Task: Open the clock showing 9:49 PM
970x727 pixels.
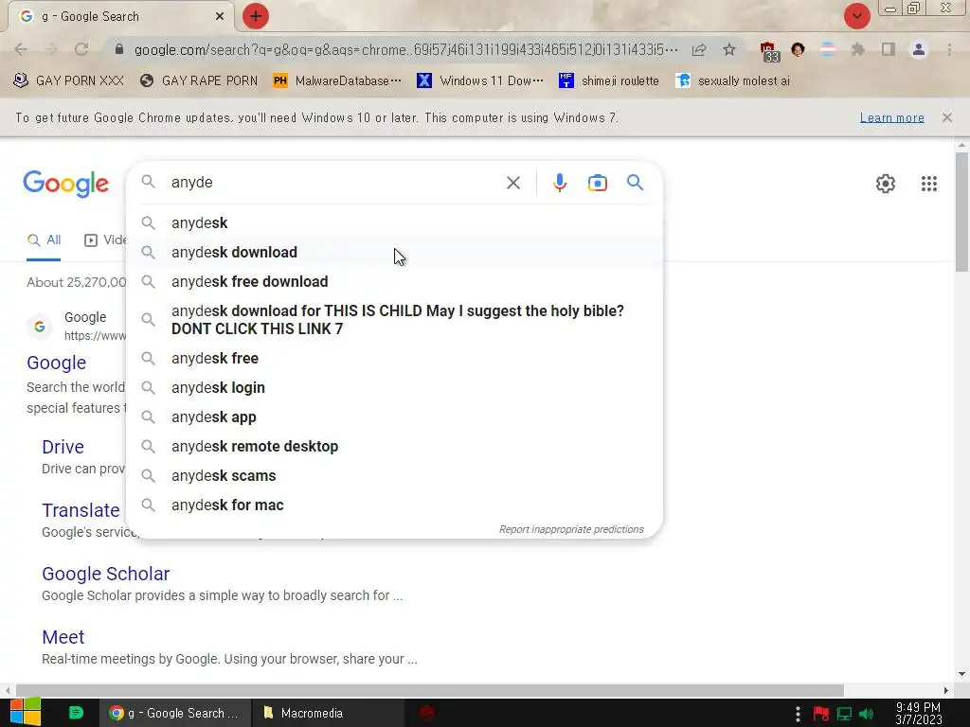Action: 919,714
